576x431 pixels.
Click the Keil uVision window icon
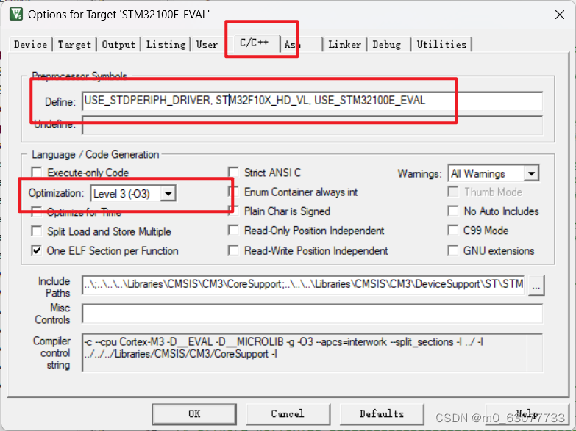[15, 14]
